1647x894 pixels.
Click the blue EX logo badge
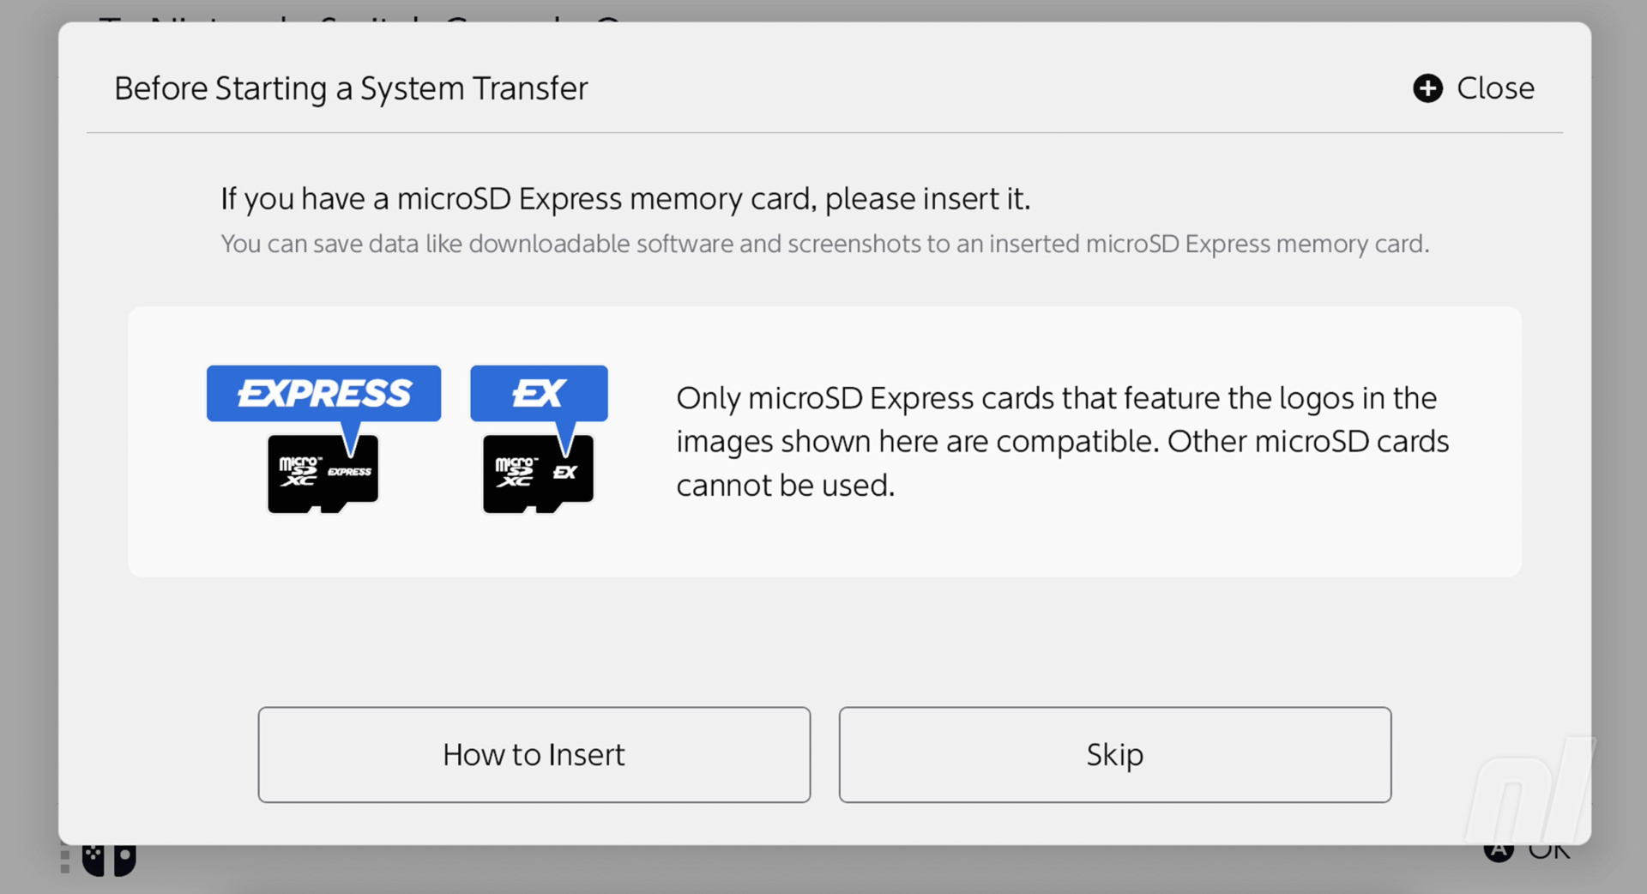(539, 393)
